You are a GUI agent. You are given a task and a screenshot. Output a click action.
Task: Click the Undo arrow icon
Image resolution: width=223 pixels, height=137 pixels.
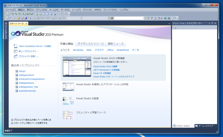[43, 18]
